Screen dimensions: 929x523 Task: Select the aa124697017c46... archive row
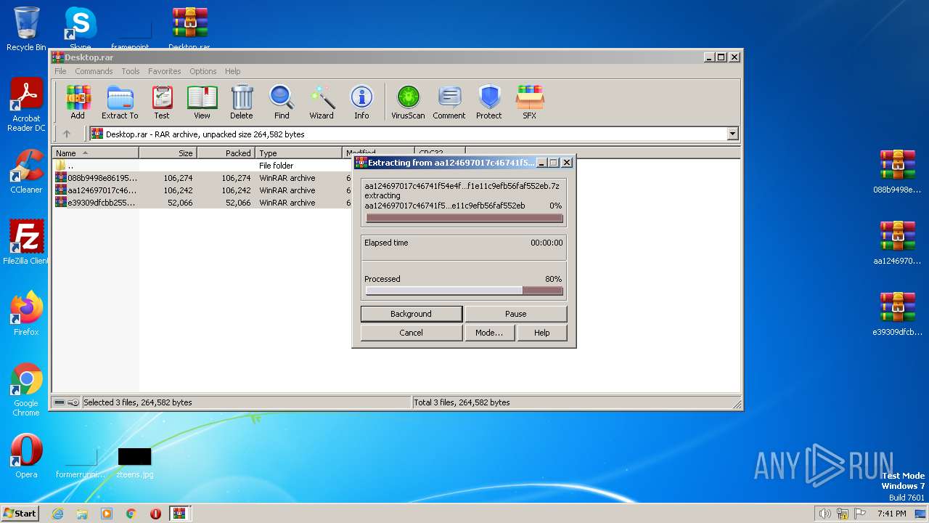pyautogui.click(x=202, y=190)
